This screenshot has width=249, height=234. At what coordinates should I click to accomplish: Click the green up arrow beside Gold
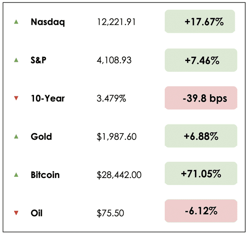[x=16, y=136]
